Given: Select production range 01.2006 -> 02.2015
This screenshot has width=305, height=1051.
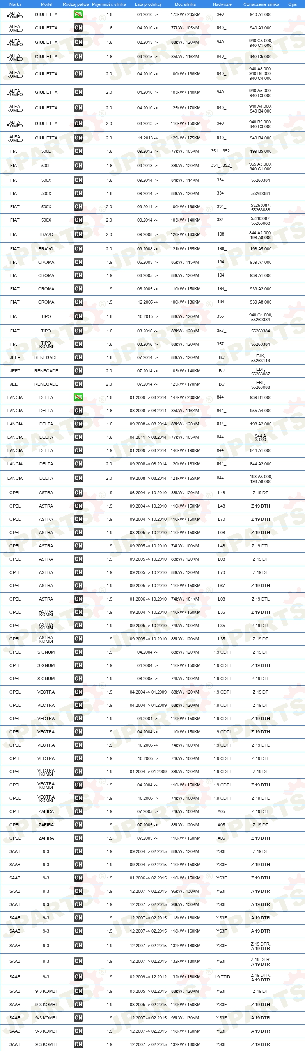Looking at the screenshot, I should (x=148, y=878).
